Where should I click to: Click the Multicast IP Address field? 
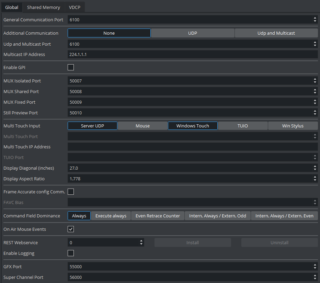pyautogui.click(x=192, y=54)
